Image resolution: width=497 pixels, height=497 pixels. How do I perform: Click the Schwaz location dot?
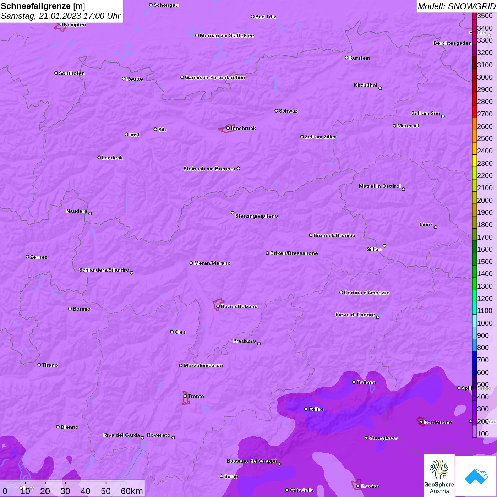coord(276,111)
